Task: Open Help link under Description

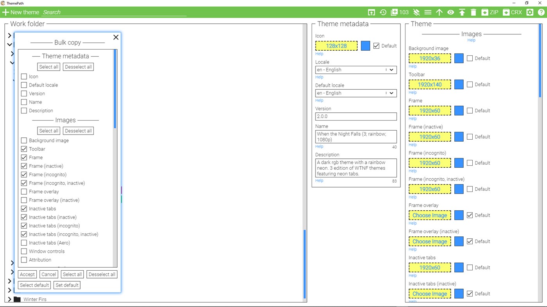Action: [319, 180]
